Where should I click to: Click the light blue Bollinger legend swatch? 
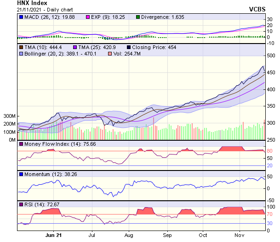tap(21, 54)
